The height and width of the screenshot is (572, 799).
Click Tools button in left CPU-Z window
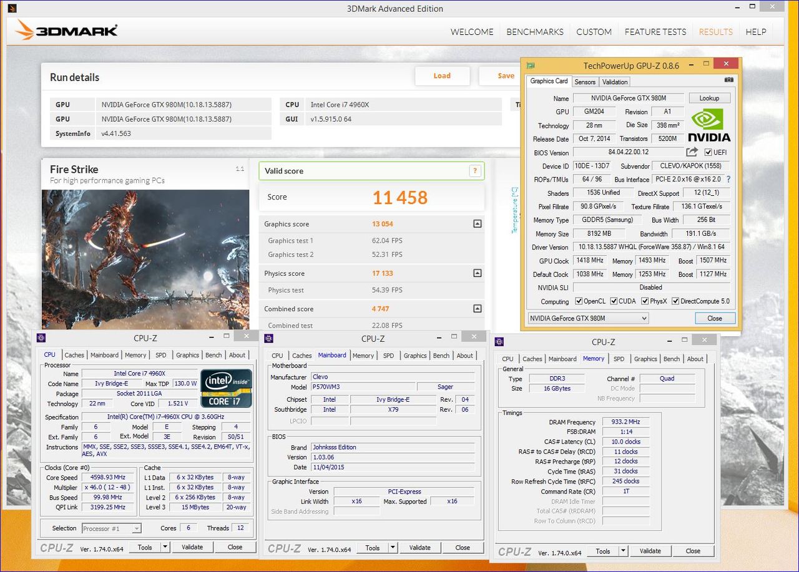click(x=145, y=547)
